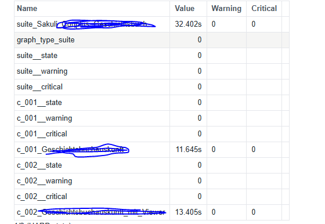The height and width of the screenshot is (224, 325).
Task: Click the critical value in 13.405s row
Action: coord(254,212)
